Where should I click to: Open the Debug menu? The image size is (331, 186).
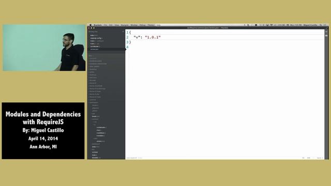click(x=143, y=25)
